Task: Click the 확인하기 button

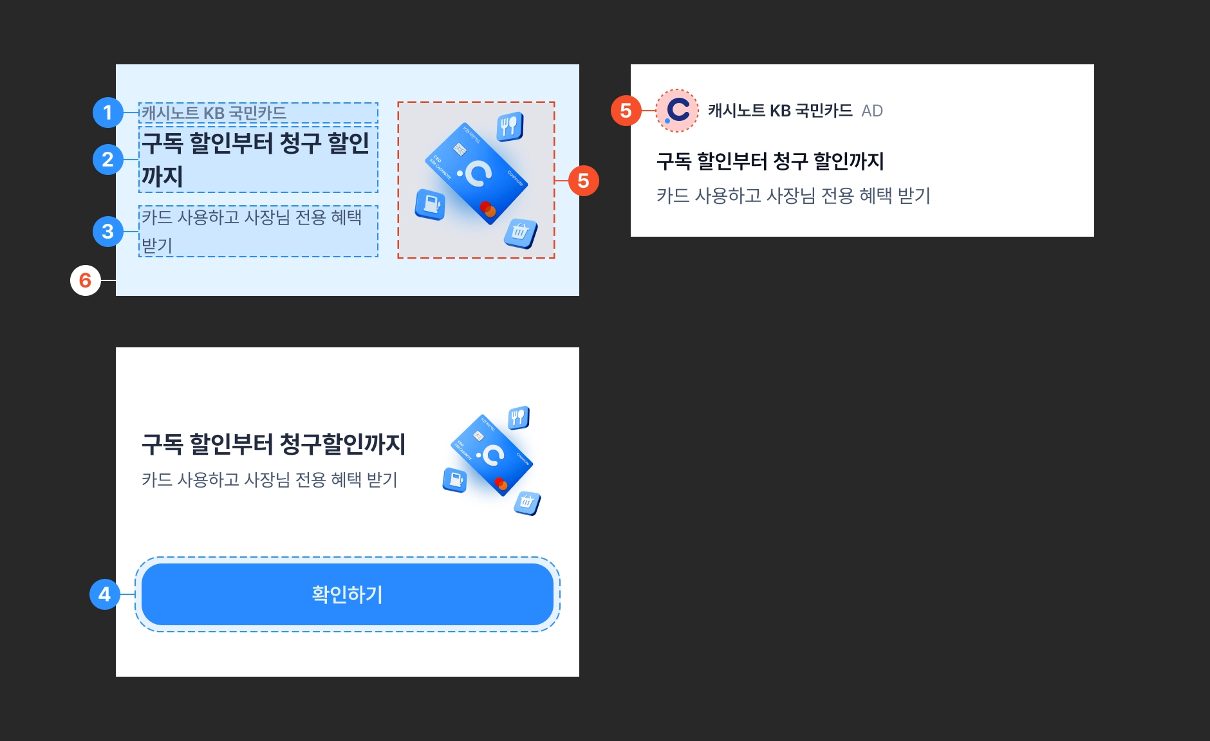Action: 348,594
